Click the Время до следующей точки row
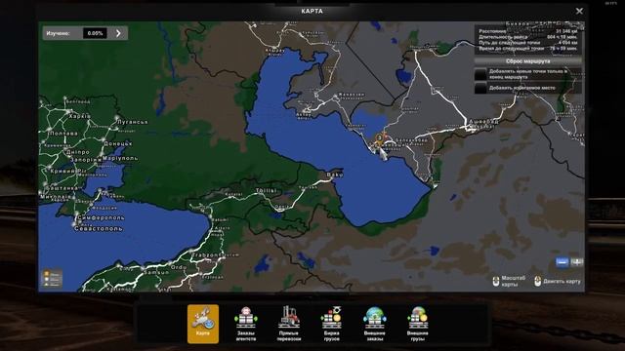This screenshot has width=625, height=351. pos(527,48)
